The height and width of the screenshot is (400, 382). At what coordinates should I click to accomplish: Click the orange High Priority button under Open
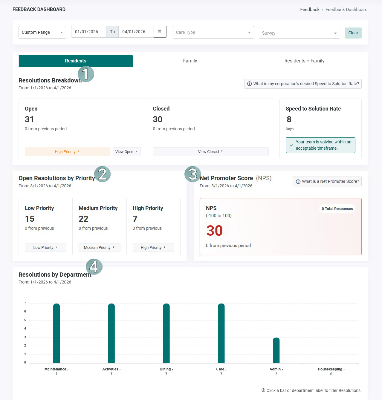68,151
